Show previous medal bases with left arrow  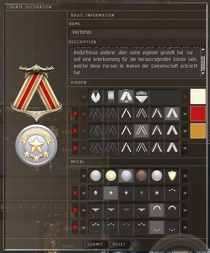tap(84, 176)
